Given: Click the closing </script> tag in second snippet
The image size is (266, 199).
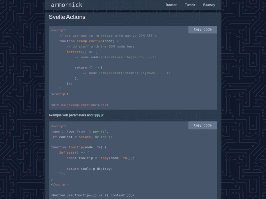Looking at the screenshot, I should point(60,185).
